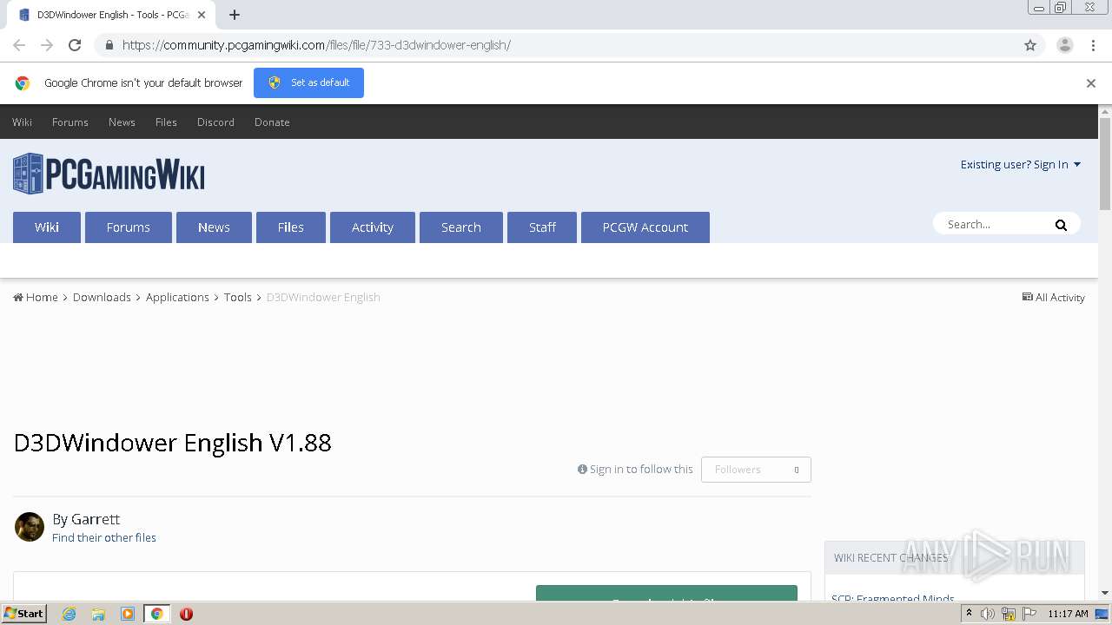Click Sign in to follow this
1112x625 pixels.
tap(635, 470)
